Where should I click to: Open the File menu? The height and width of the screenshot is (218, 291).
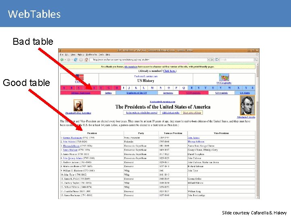coord(61,55)
